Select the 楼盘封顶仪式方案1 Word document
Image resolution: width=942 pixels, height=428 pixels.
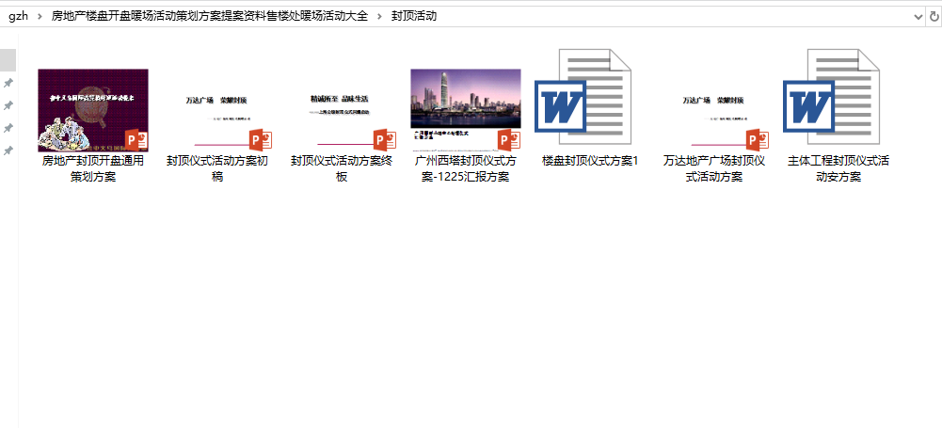(590, 103)
